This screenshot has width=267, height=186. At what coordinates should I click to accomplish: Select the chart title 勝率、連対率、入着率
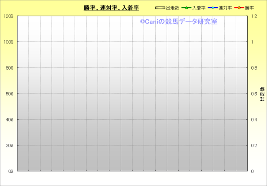111,8
